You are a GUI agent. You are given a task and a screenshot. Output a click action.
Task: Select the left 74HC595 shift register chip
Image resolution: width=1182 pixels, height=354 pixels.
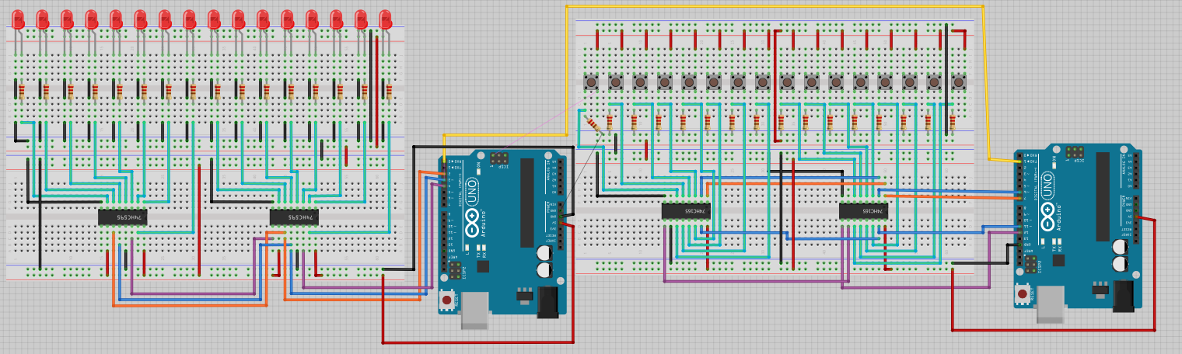(x=122, y=218)
